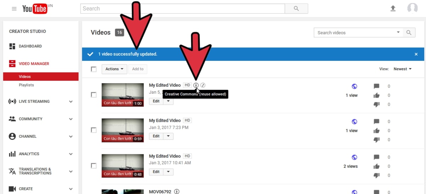Click the 16 video count badge
Screen dimensions: 426x194
coord(119,33)
